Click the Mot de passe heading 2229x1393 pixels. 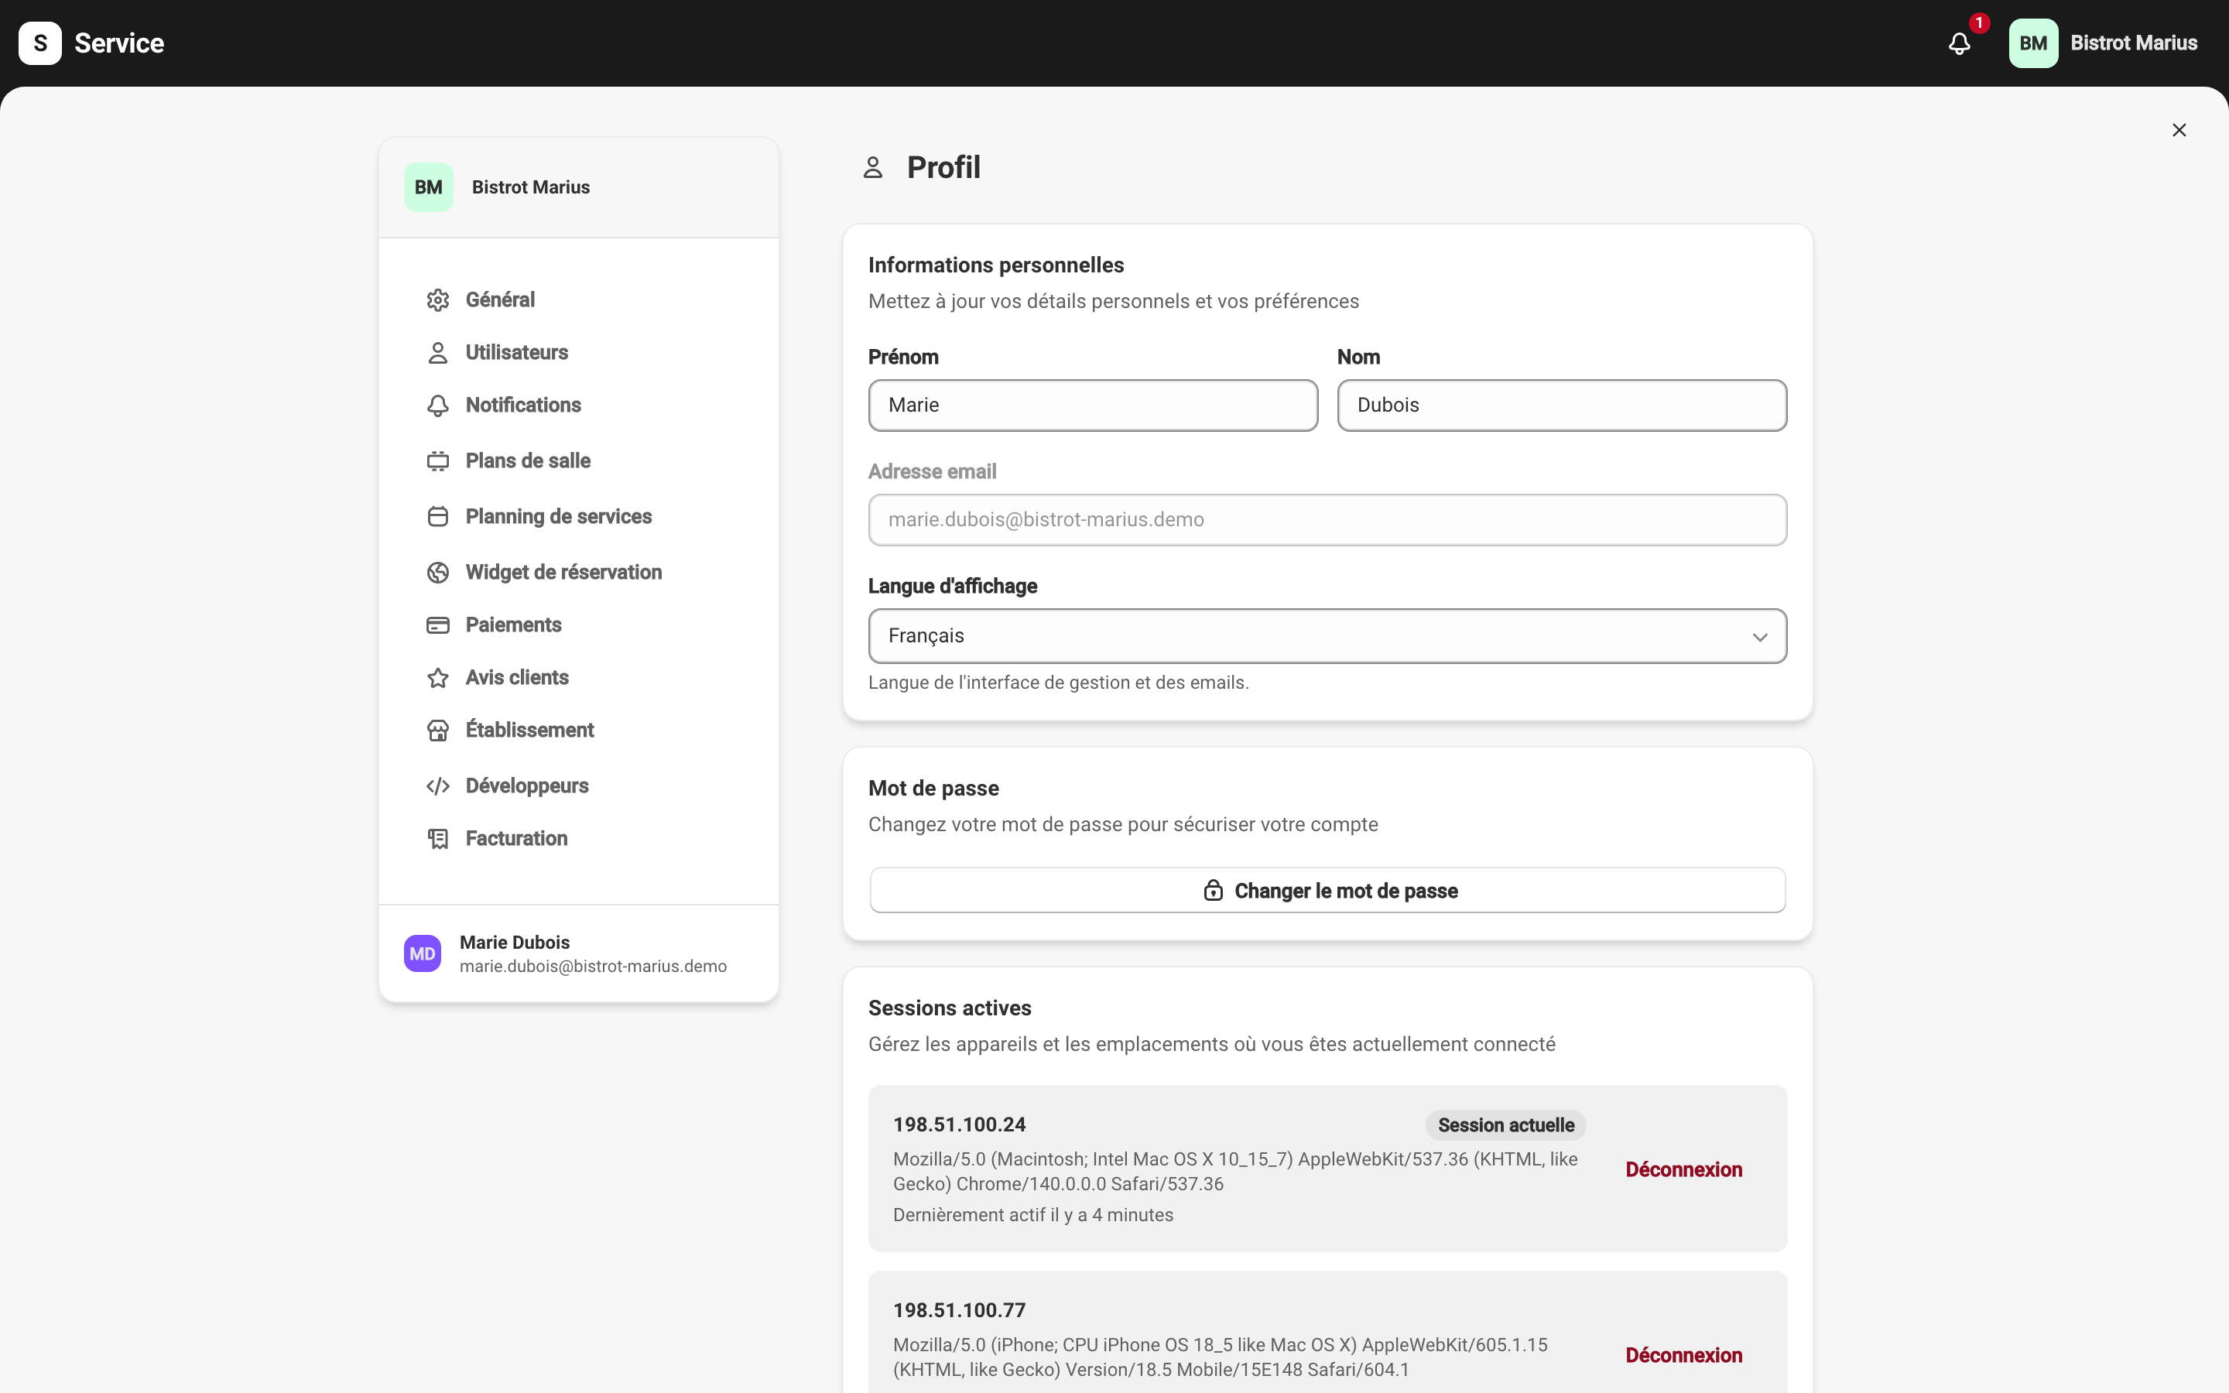point(933,789)
